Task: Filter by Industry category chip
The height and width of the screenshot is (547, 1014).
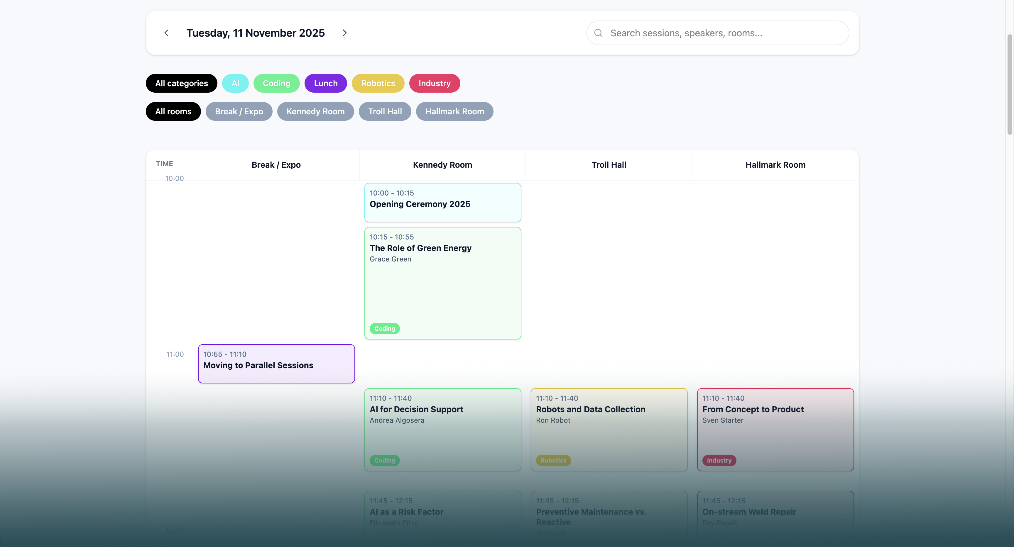Action: pos(434,83)
